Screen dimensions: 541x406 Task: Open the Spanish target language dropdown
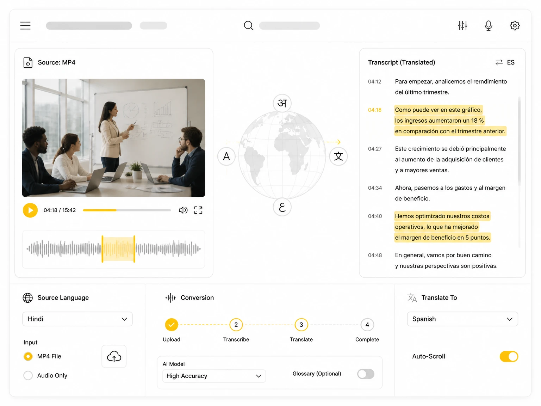pos(462,319)
